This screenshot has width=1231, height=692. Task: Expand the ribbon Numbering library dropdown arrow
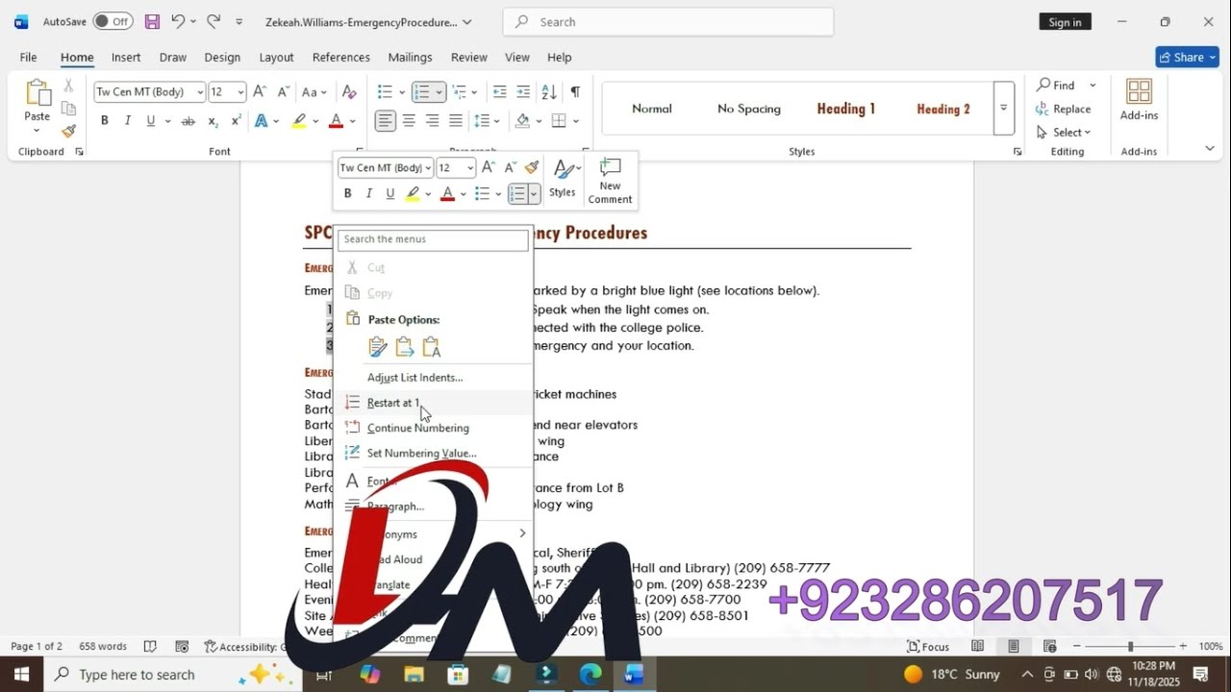tap(439, 92)
